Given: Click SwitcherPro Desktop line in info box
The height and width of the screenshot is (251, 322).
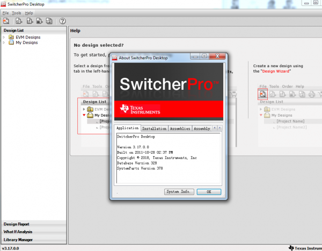Looking at the screenshot, I should [136, 137].
